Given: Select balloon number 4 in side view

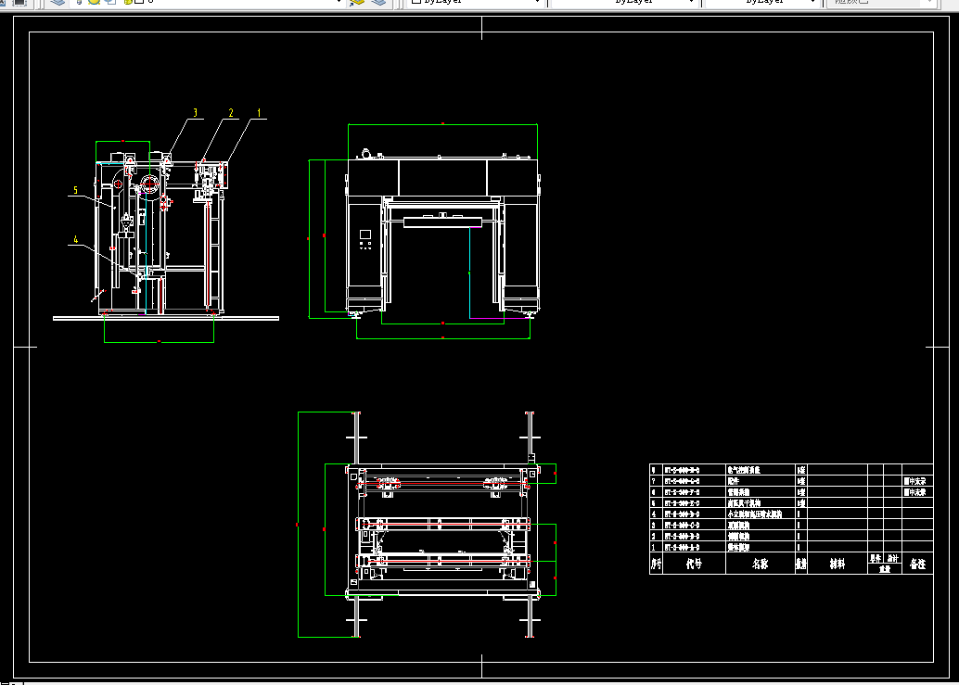Looking at the screenshot, I should tap(76, 239).
